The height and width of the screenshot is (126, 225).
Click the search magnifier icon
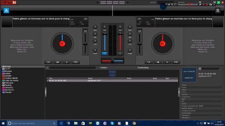point(47,68)
